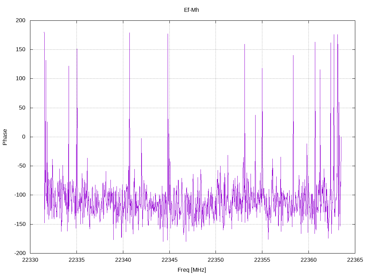Click the y-axis tick label '150'
Image resolution: width=366 pixels, height=275 pixels.
pos(20,49)
